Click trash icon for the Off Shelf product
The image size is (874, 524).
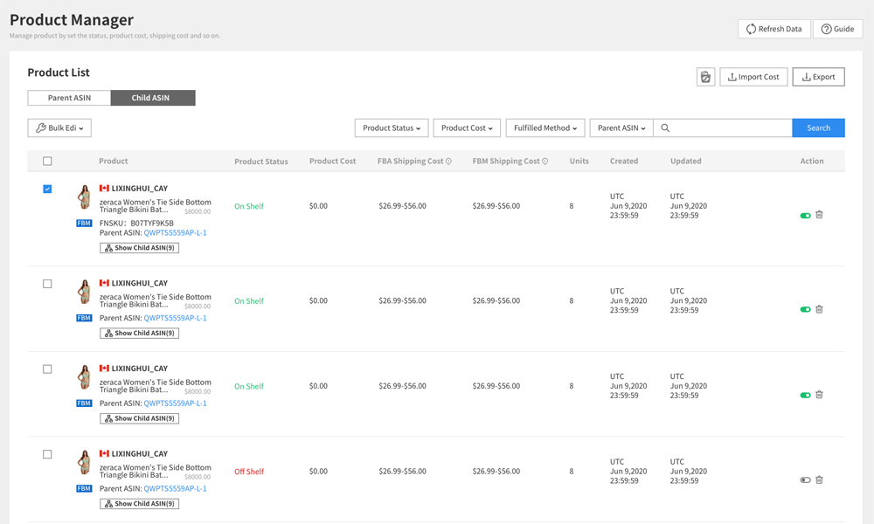[819, 479]
